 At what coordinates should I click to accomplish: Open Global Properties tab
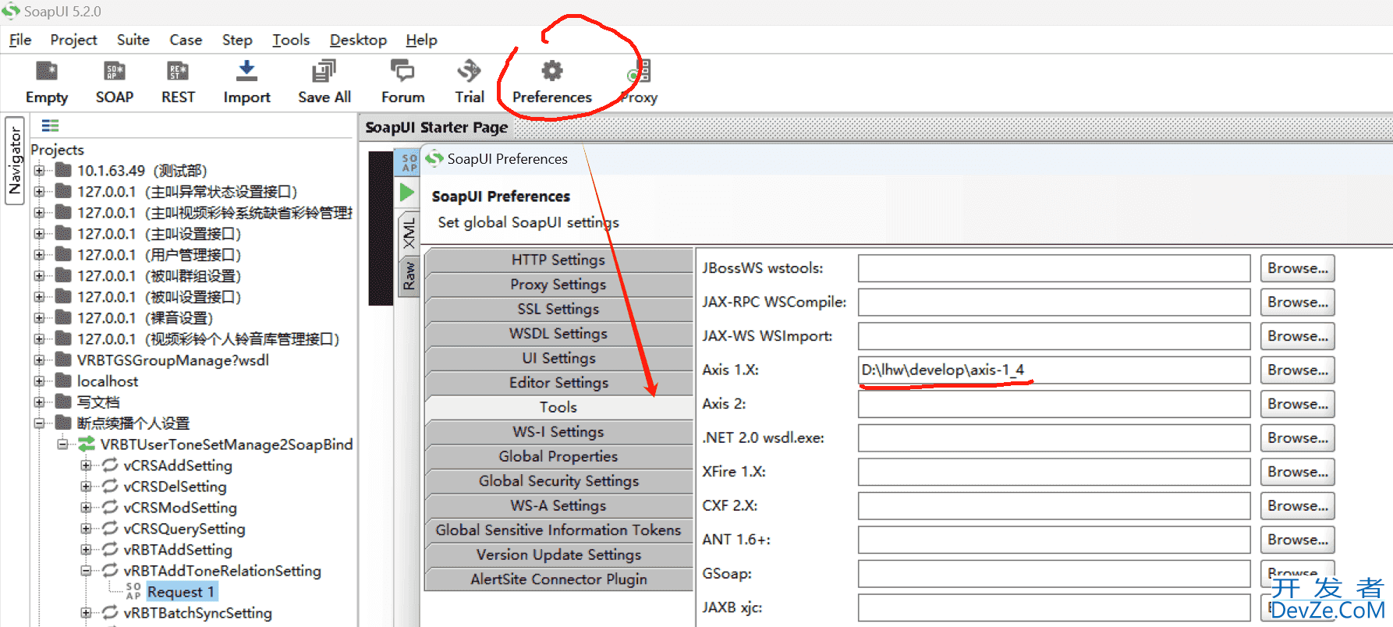(x=558, y=456)
